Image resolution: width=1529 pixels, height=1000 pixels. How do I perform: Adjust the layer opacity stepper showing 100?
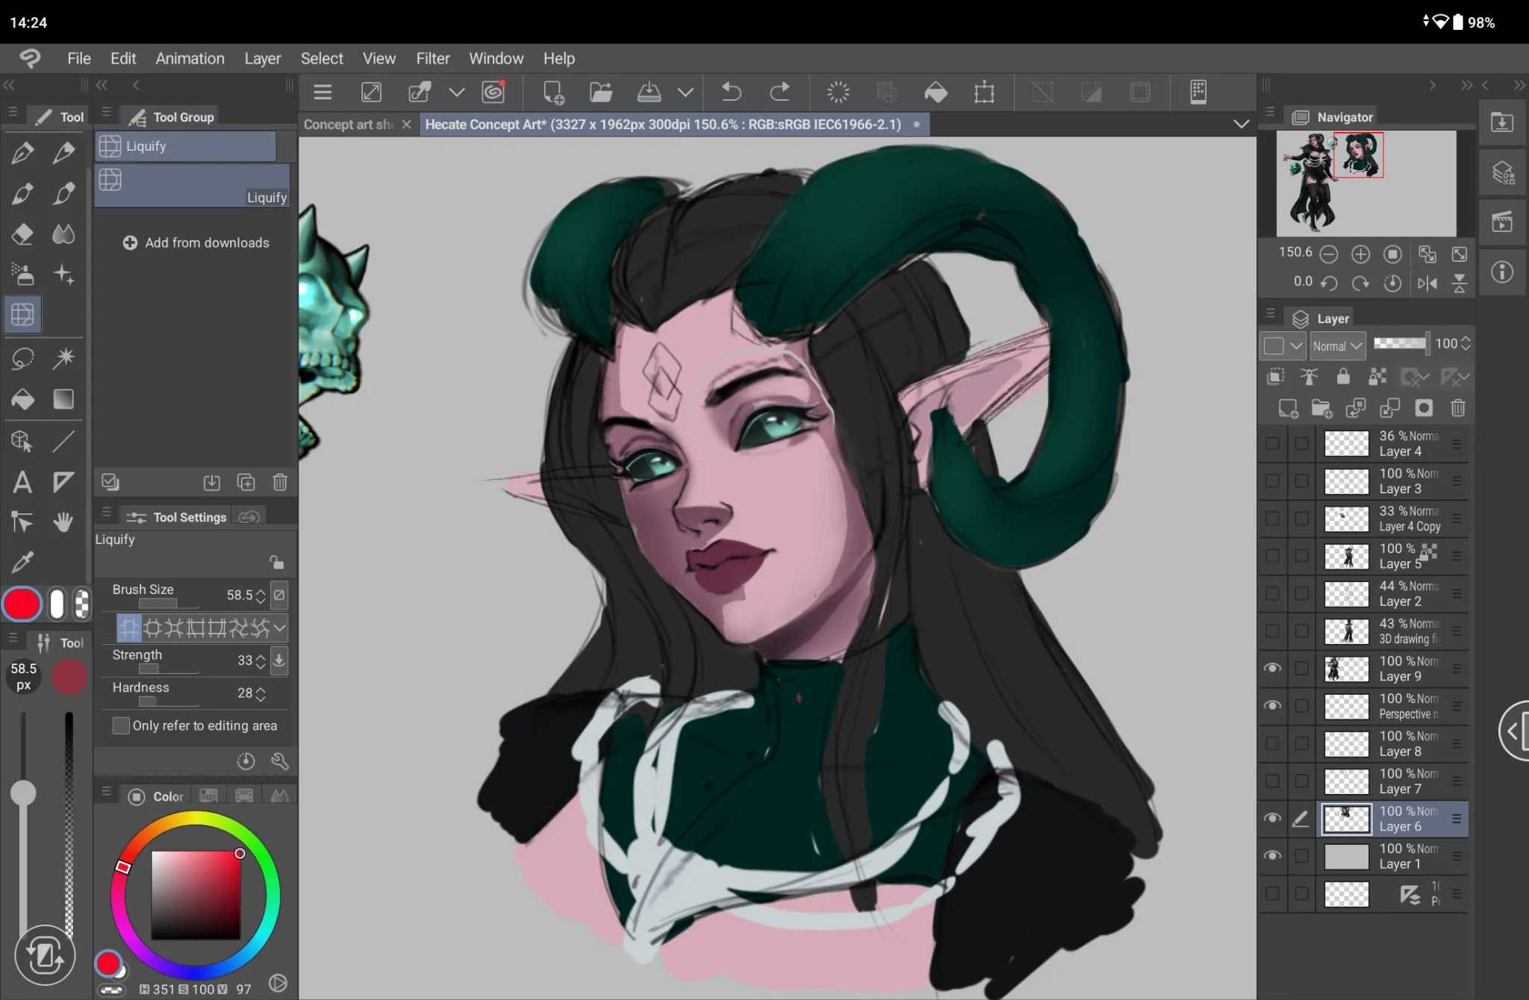1466,343
